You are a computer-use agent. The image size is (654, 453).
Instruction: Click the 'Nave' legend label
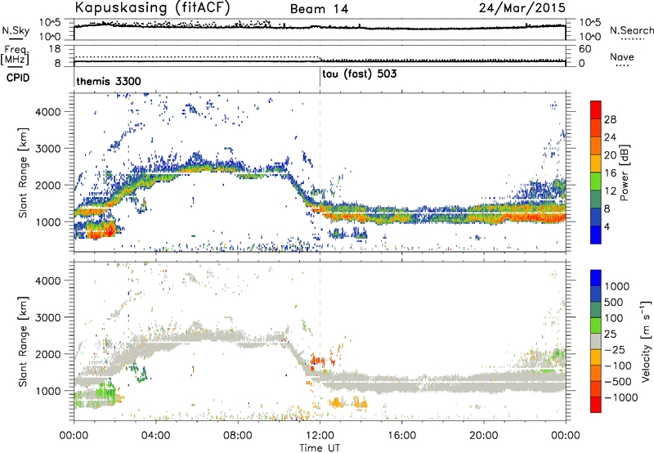(x=622, y=56)
